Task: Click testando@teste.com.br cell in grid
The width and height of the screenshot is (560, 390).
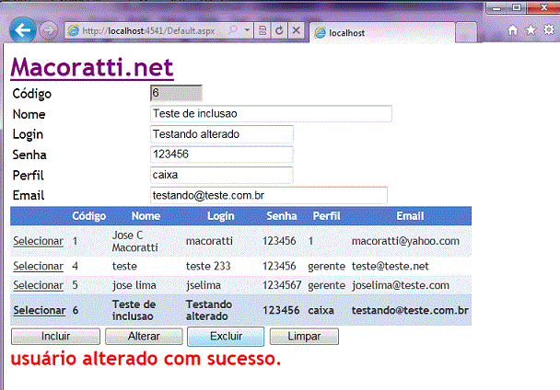Action: coord(410,310)
